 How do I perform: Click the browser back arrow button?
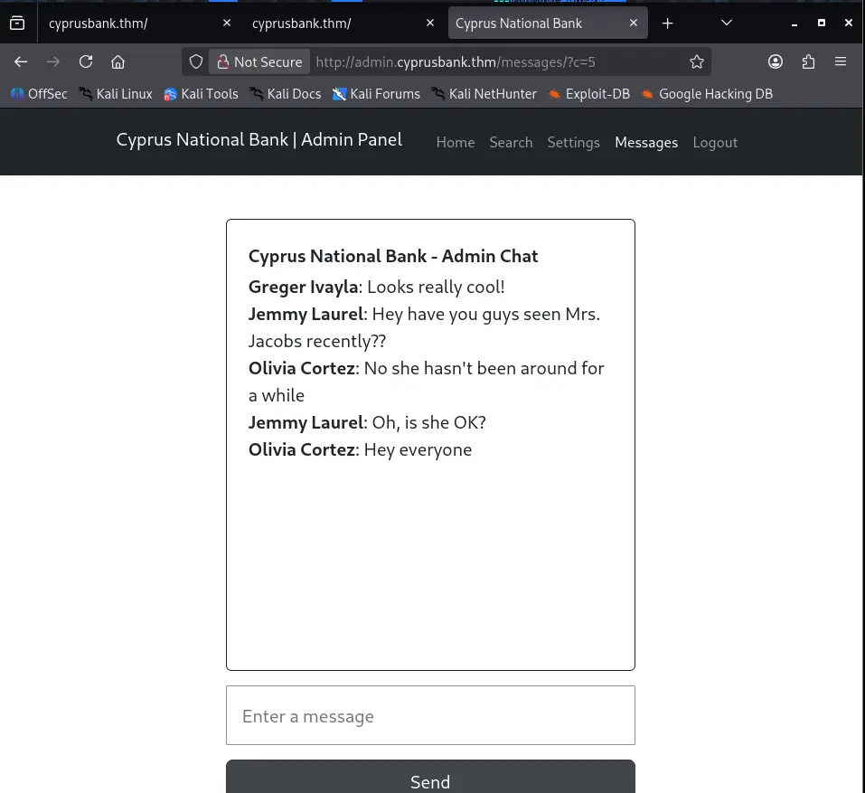pos(21,61)
